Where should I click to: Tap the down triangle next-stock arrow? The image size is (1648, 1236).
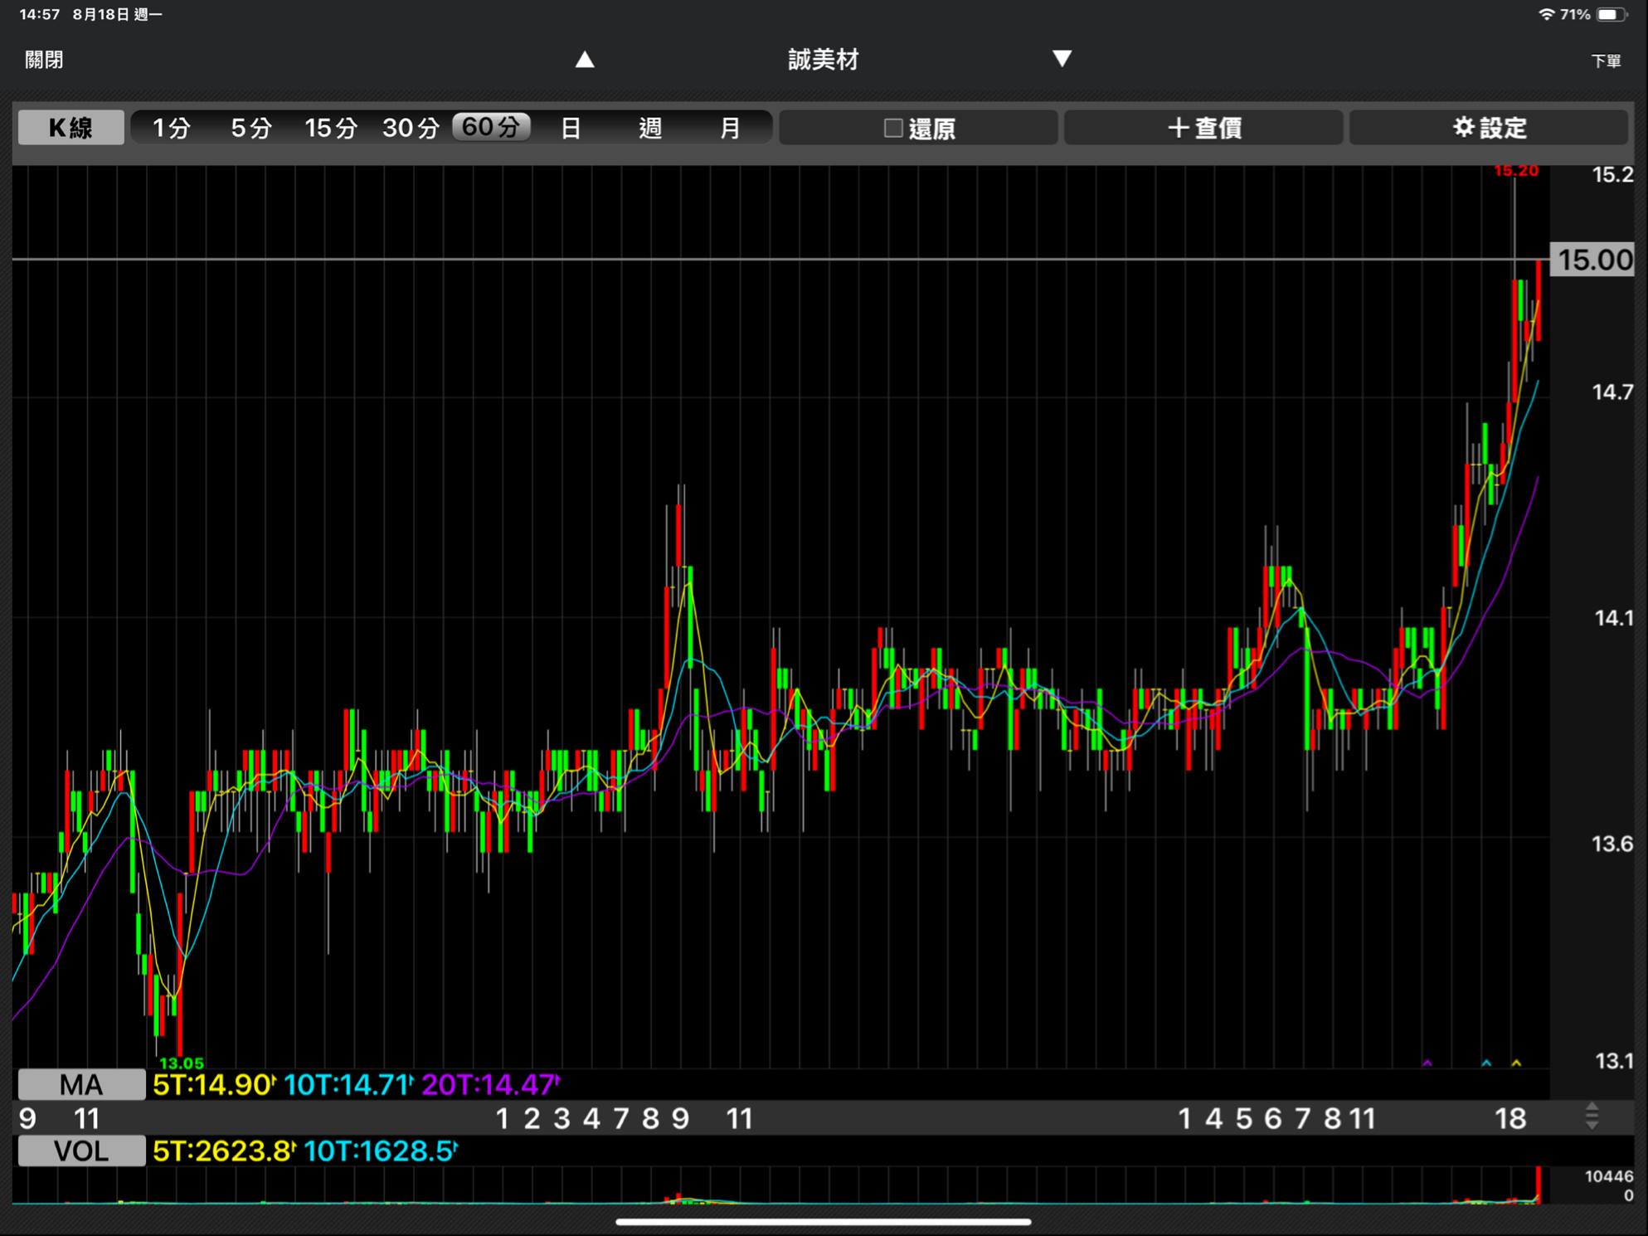tap(1062, 59)
